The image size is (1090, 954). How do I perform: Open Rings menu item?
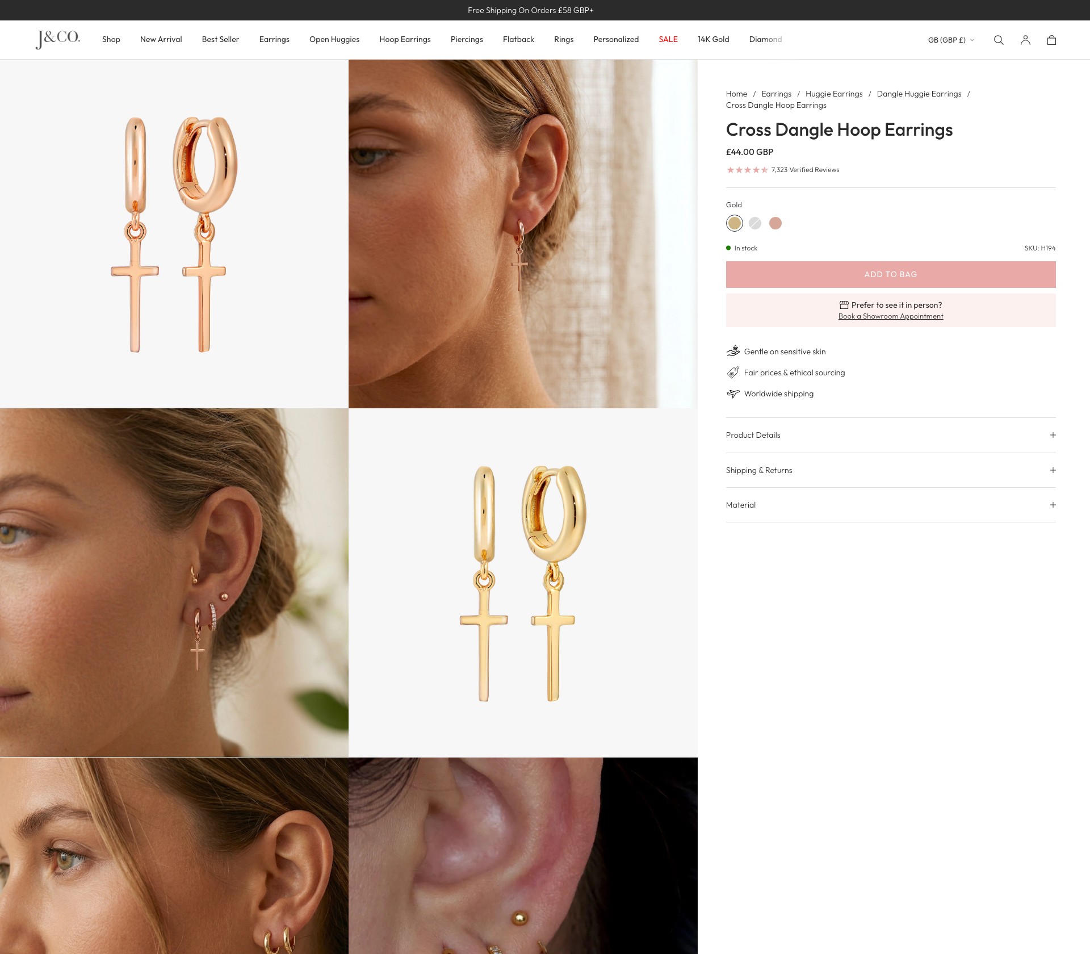point(564,39)
